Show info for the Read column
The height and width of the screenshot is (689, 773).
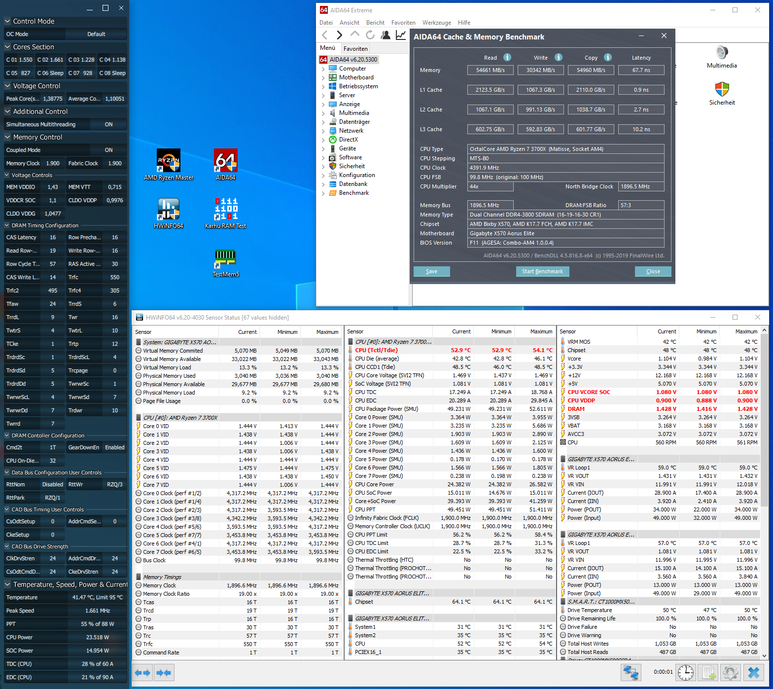tap(507, 57)
